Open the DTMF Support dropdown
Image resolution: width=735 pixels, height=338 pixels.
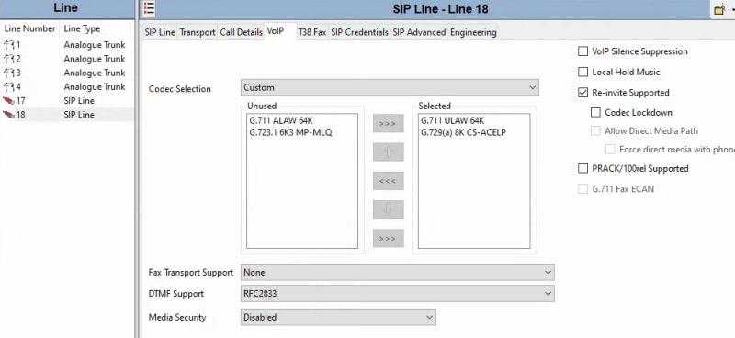398,294
